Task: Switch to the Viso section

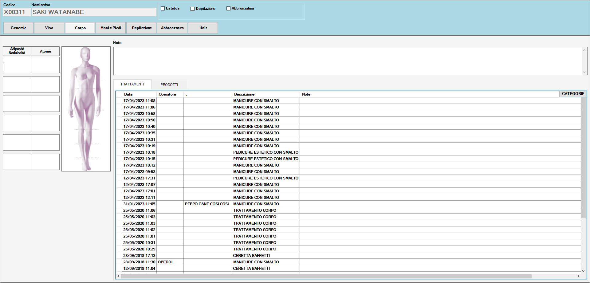Action: (x=49, y=28)
